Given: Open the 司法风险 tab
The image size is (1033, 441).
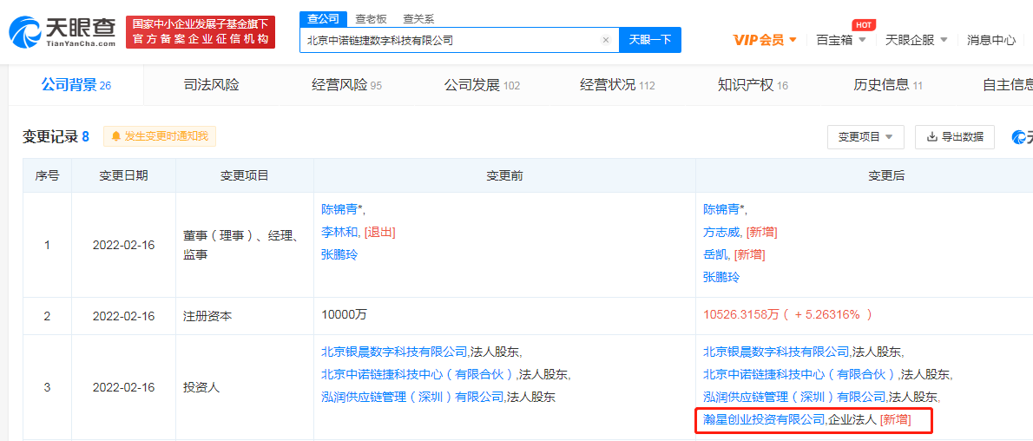Looking at the screenshot, I should pyautogui.click(x=211, y=85).
